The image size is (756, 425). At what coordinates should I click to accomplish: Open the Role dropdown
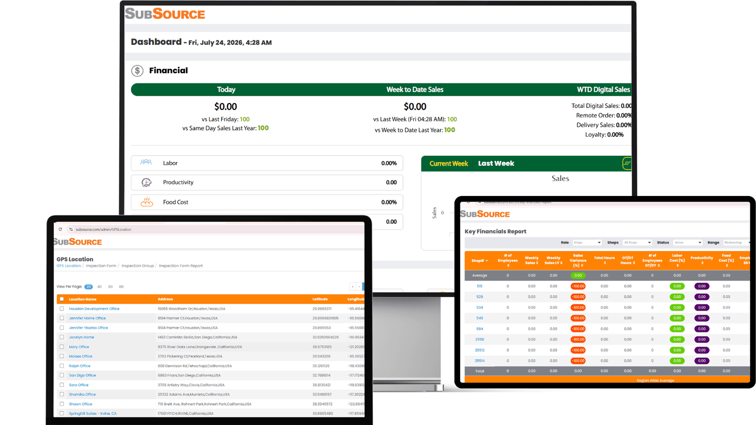(587, 243)
